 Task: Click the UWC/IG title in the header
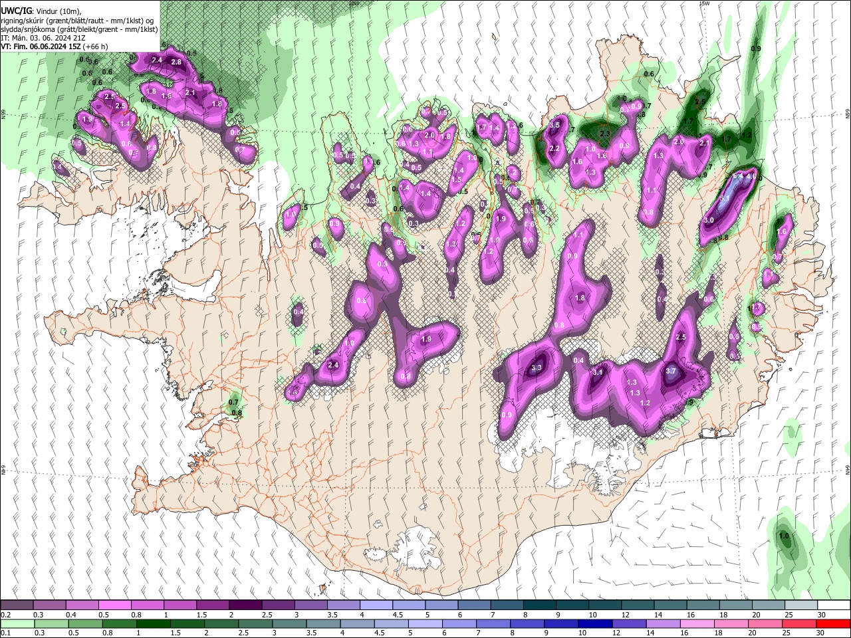pos(15,11)
